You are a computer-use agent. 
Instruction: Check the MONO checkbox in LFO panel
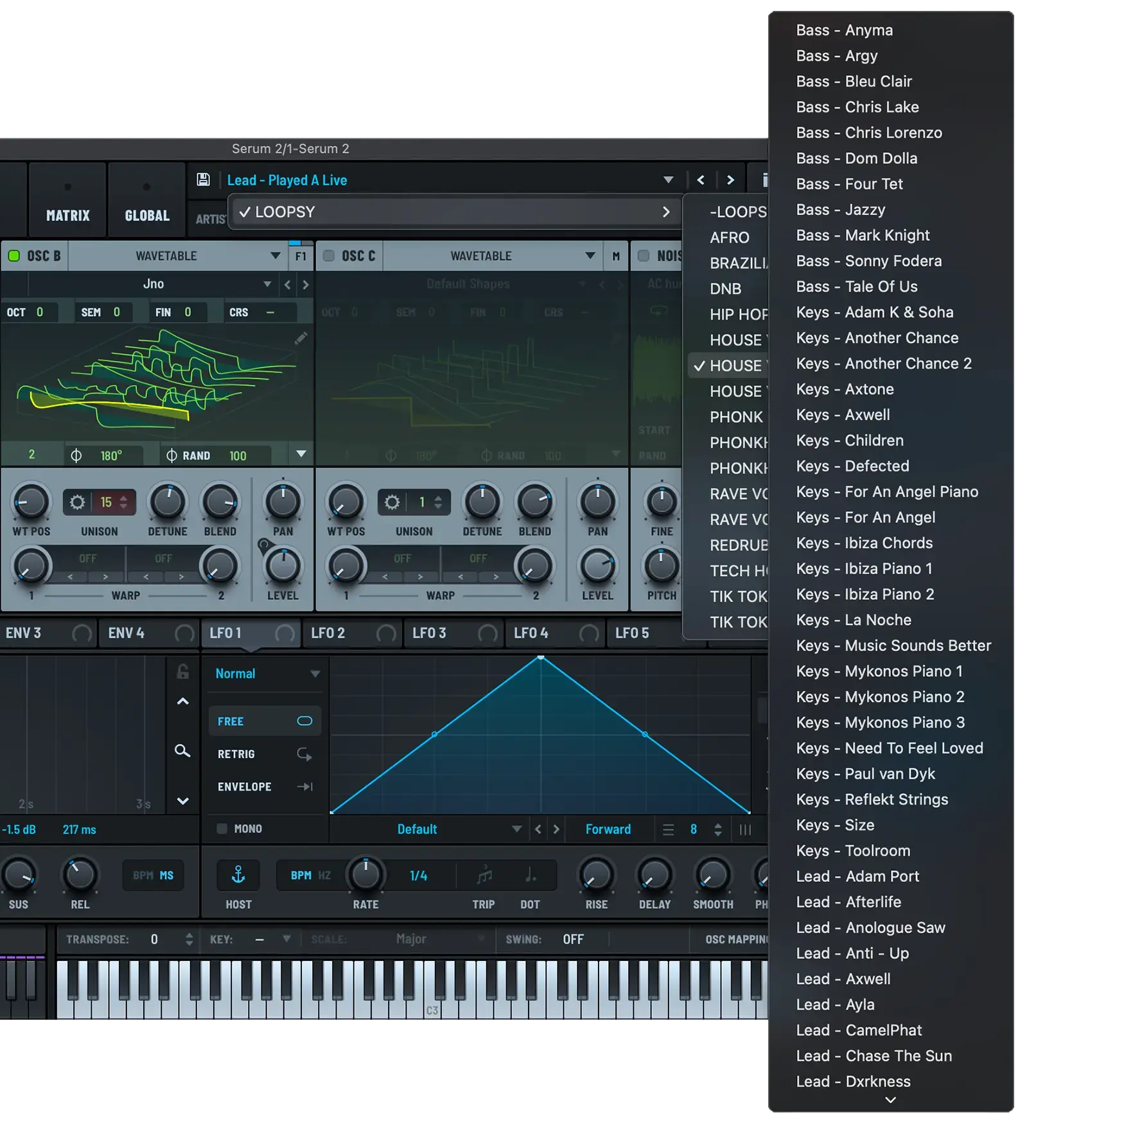(222, 829)
